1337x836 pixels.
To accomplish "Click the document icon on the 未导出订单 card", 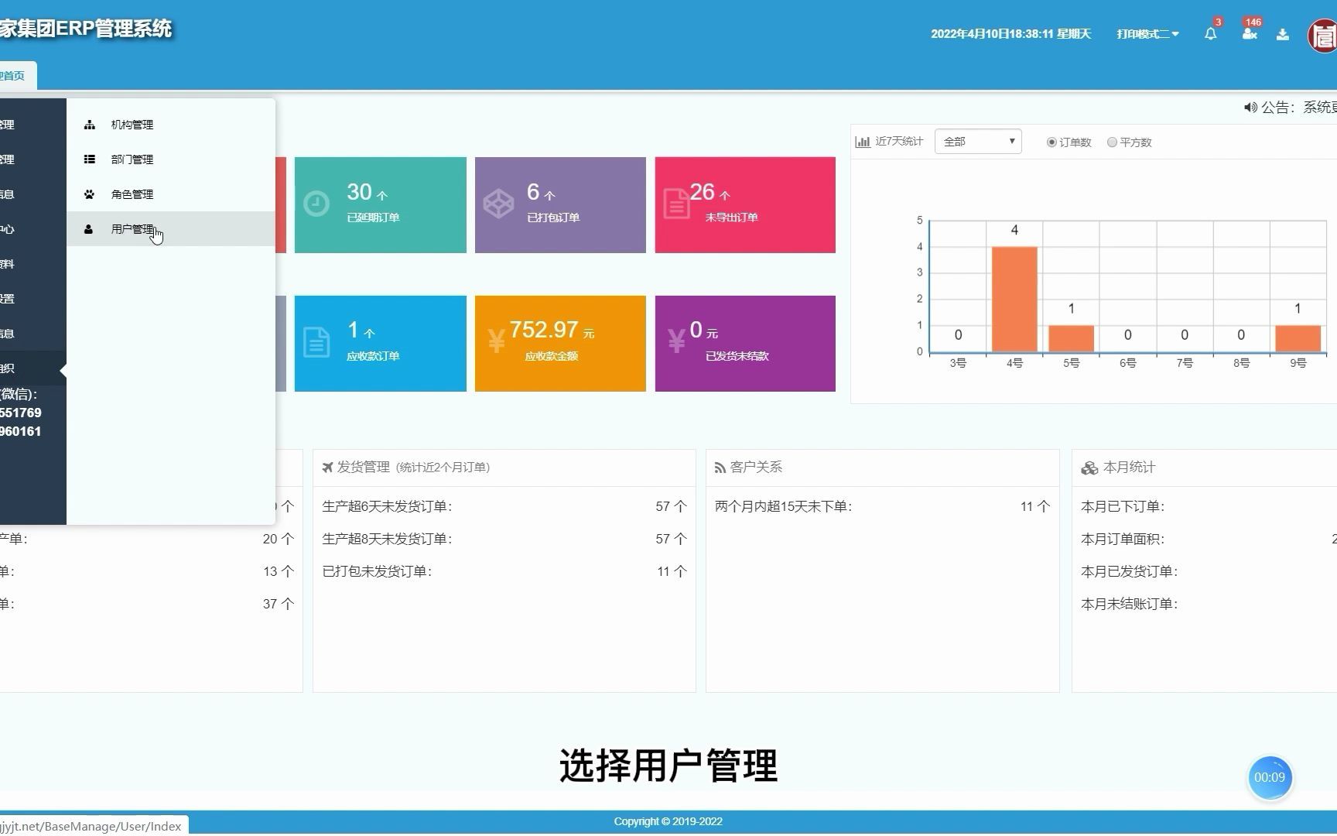I will 676,204.
